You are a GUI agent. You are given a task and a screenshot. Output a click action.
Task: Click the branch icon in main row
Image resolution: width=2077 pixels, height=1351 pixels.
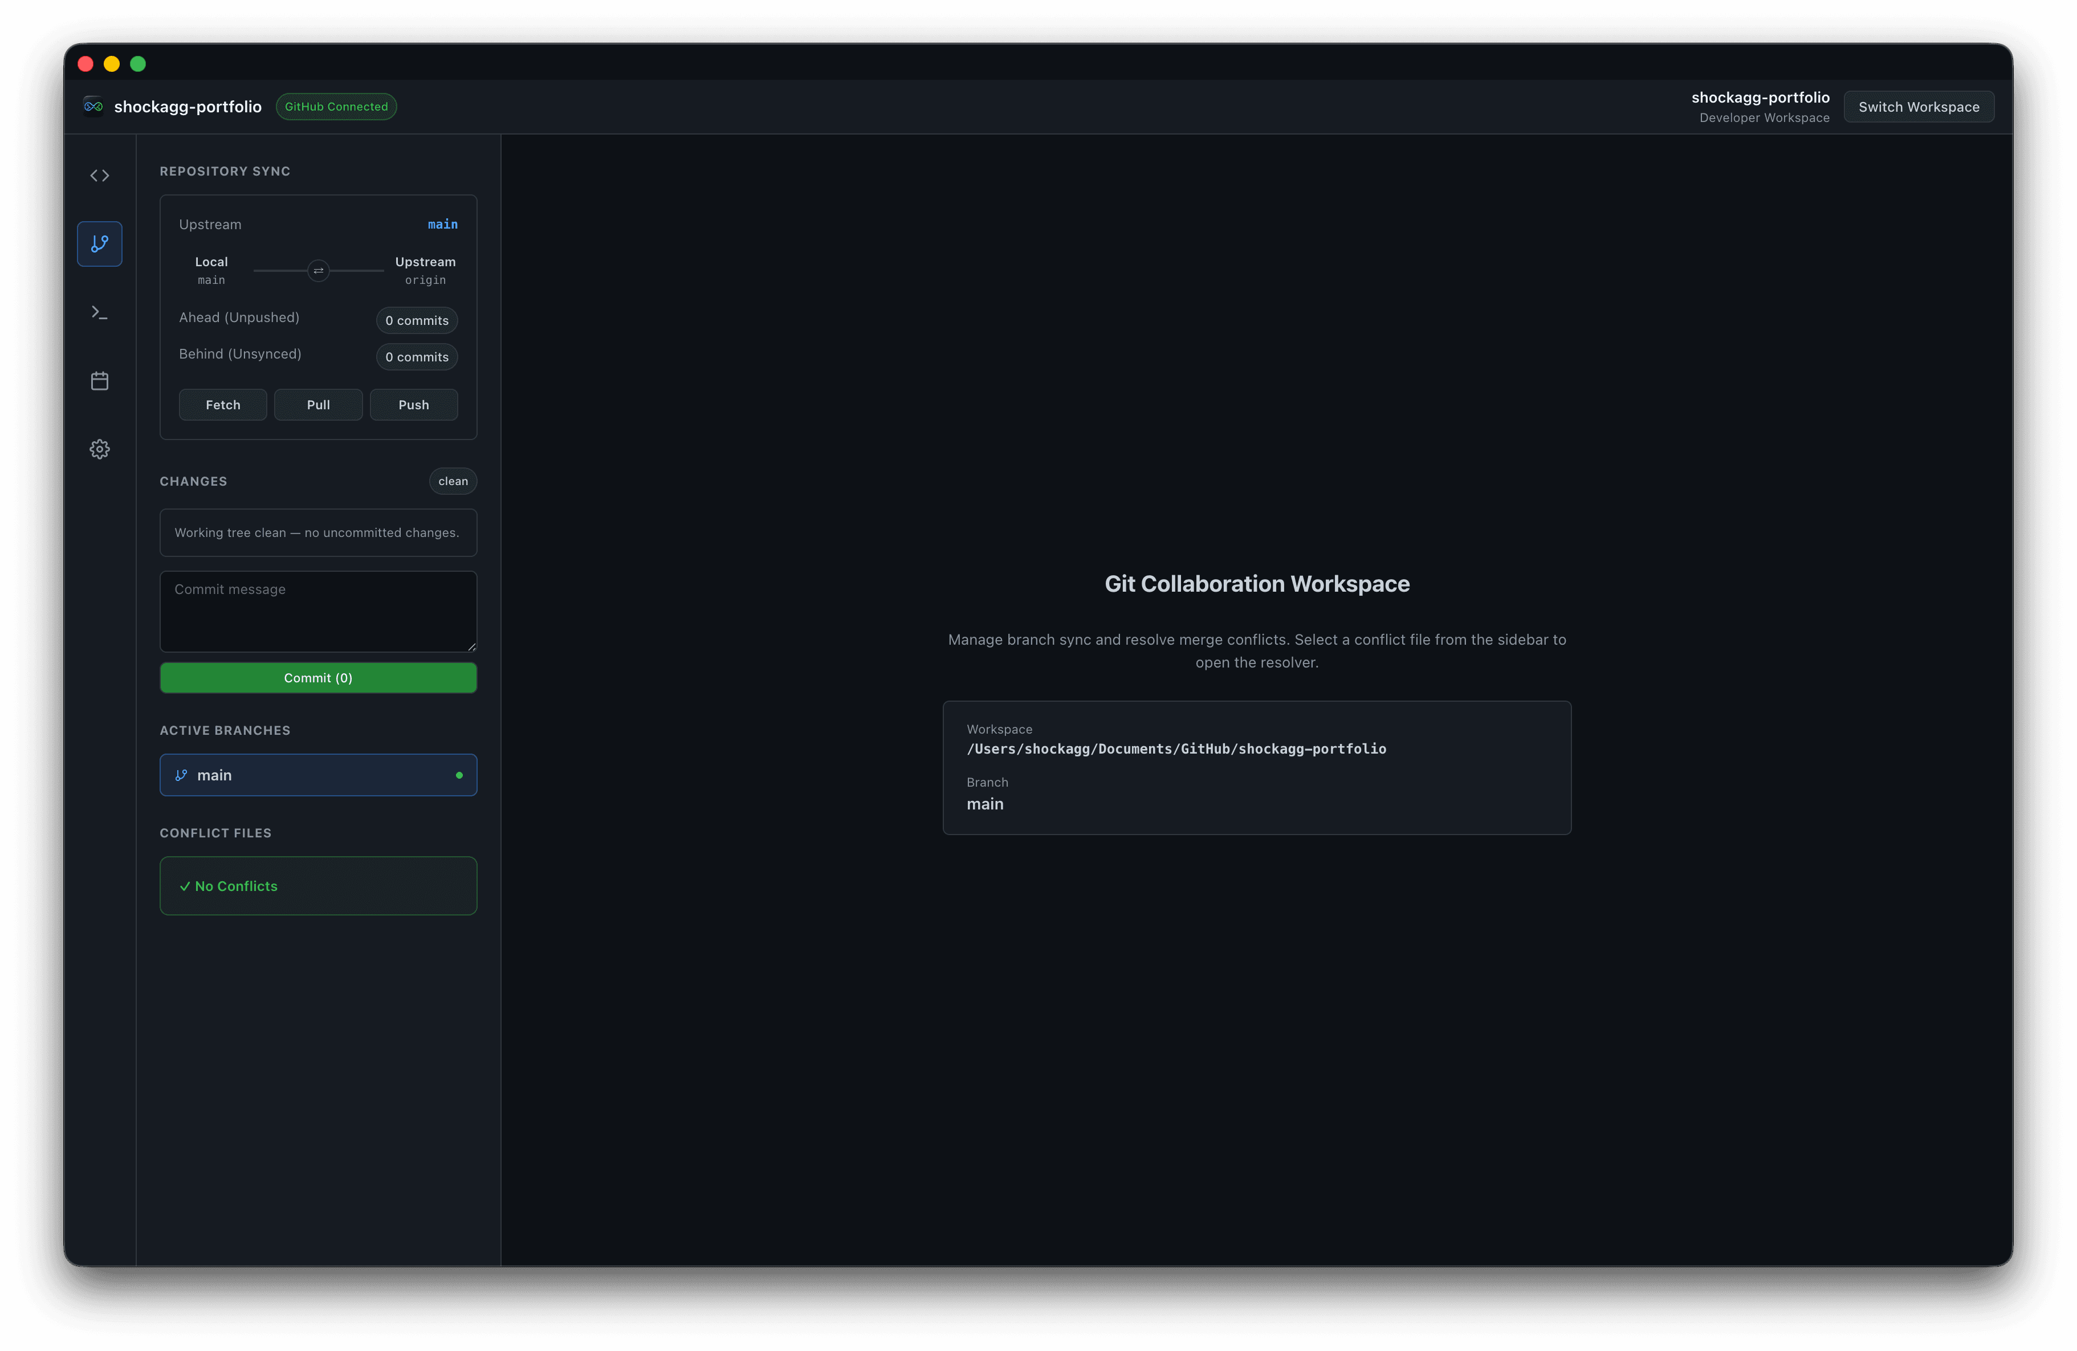[x=181, y=775]
